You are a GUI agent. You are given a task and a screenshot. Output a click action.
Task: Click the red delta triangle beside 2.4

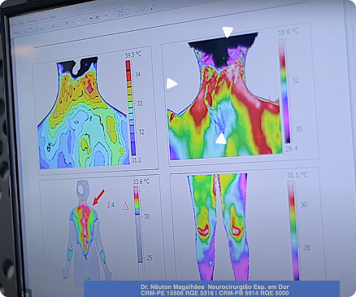coord(125,206)
